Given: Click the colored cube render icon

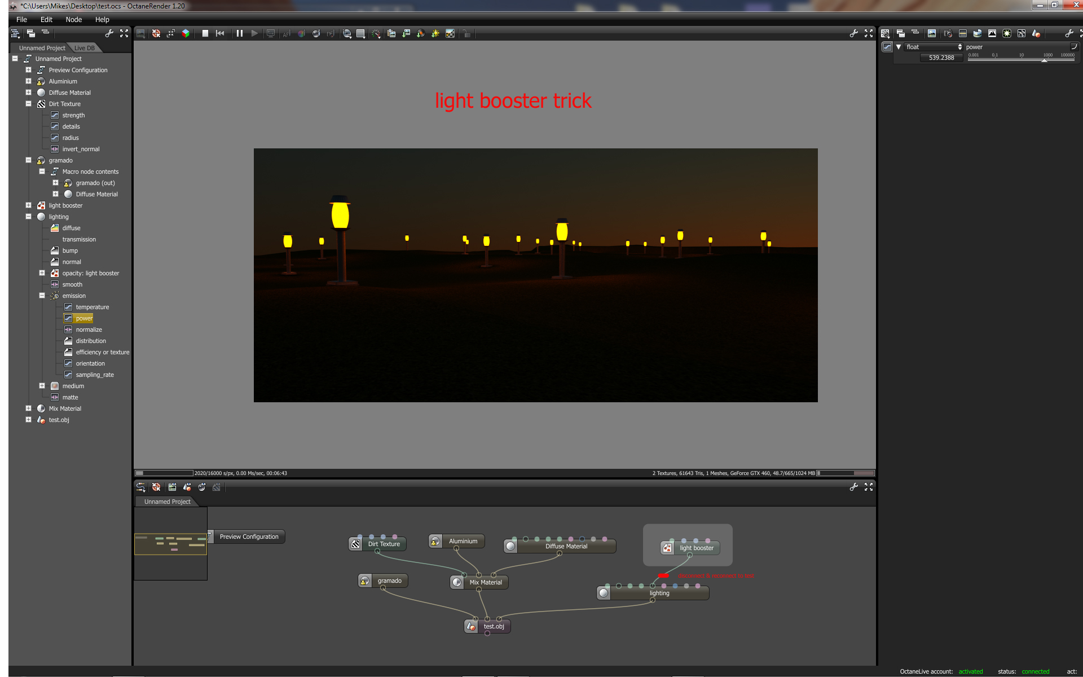Looking at the screenshot, I should tap(186, 33).
